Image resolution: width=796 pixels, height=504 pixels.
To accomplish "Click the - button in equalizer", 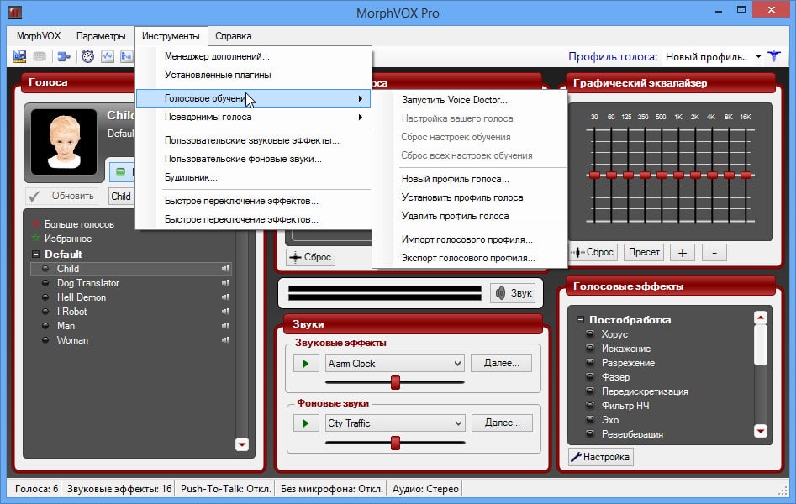I will click(x=714, y=252).
